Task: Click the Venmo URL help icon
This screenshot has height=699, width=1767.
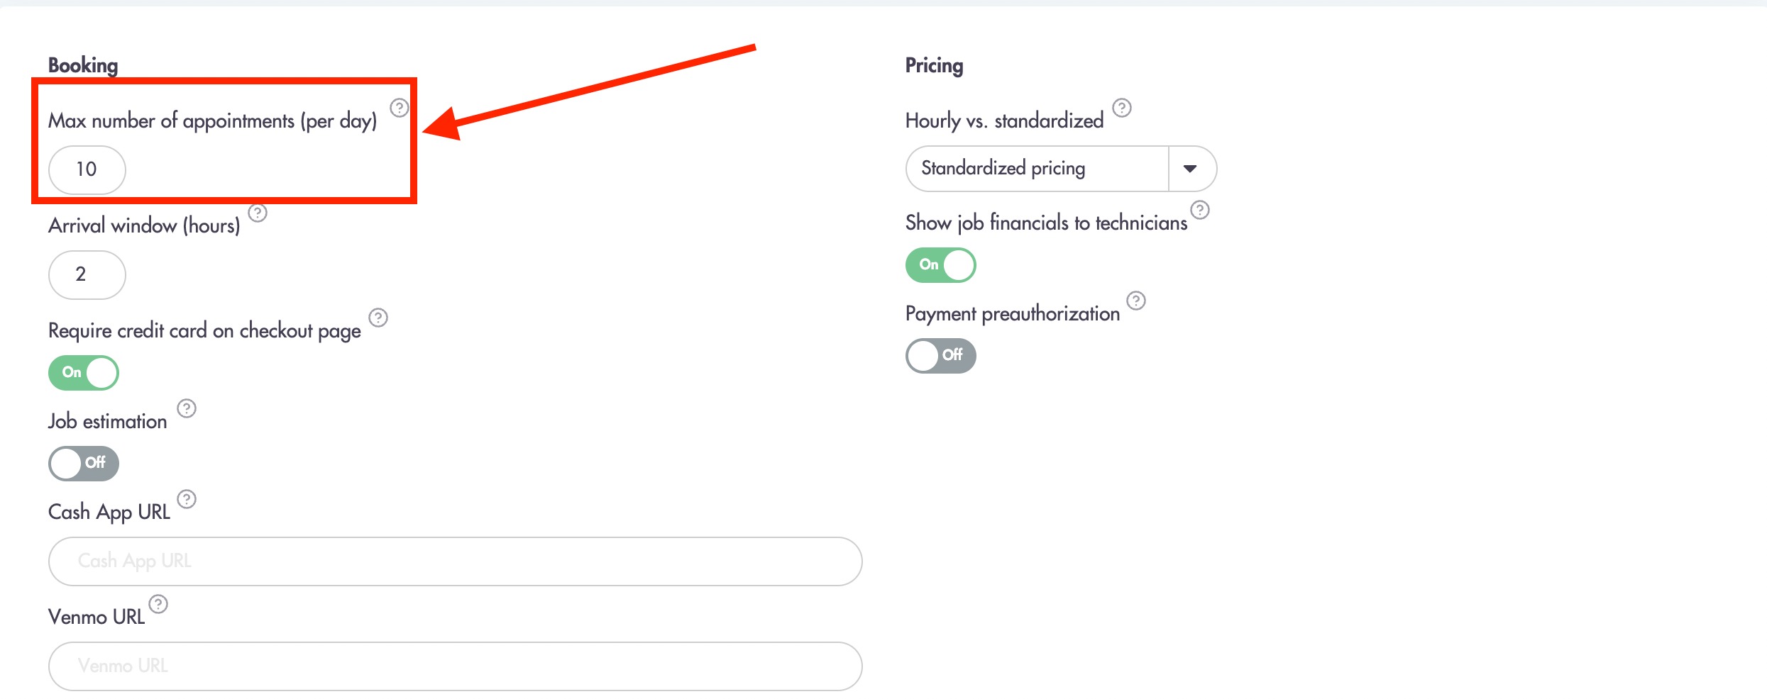Action: coord(158,604)
